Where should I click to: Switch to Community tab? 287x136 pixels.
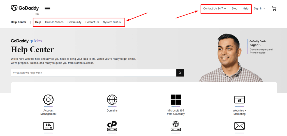coord(74,22)
